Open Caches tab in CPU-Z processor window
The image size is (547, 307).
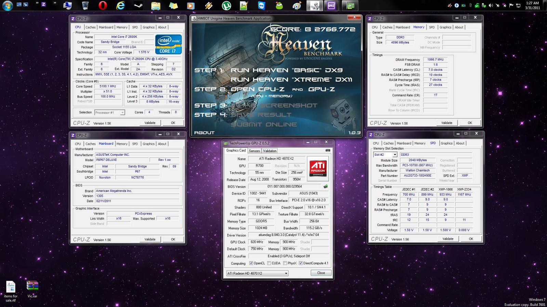tap(91, 27)
